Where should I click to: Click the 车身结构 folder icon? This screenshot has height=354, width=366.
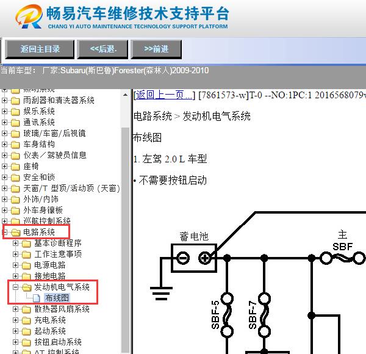point(15,145)
